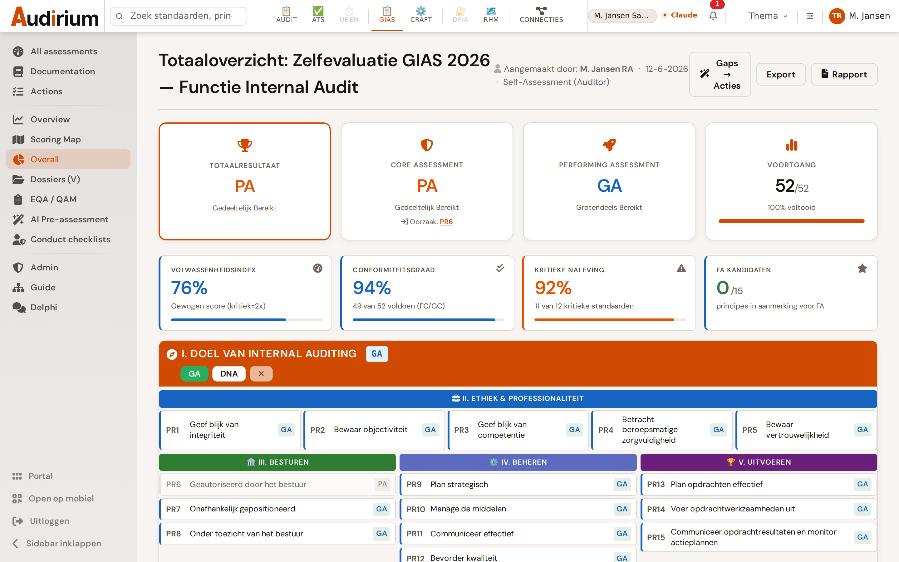
Task: Click the II. Ethiek & Professionaliteit header
Action: (518, 398)
